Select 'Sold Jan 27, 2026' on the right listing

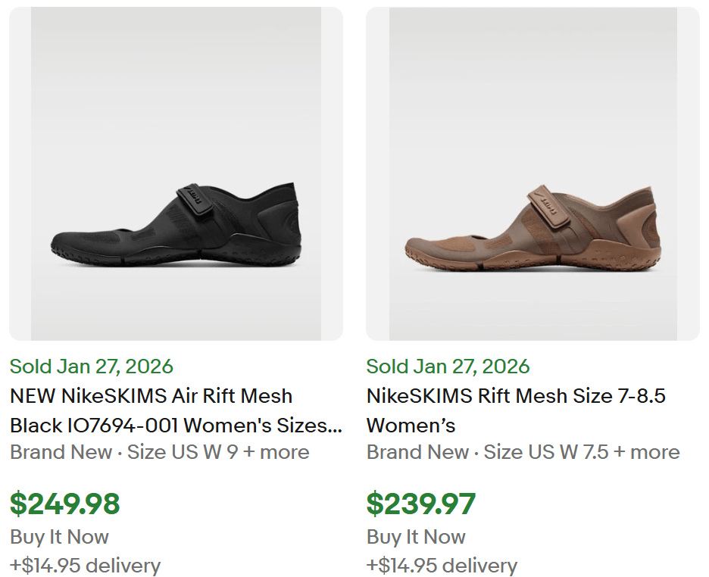tap(447, 366)
